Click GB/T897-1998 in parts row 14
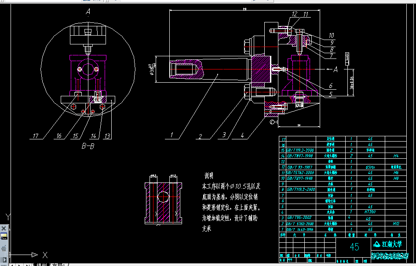This screenshot has width=416, height=266. coord(300,156)
